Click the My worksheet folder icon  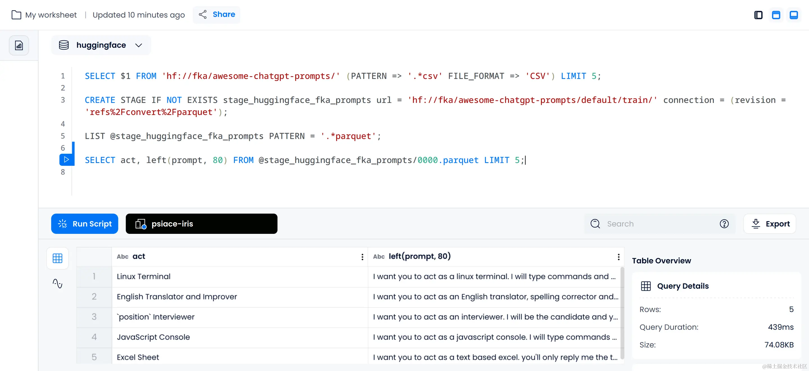point(16,15)
